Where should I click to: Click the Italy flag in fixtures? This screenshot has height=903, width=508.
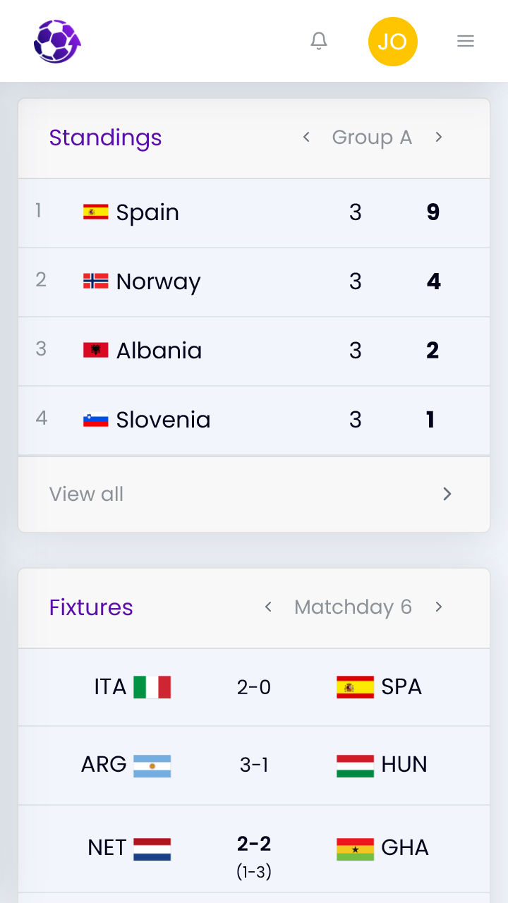point(152,687)
